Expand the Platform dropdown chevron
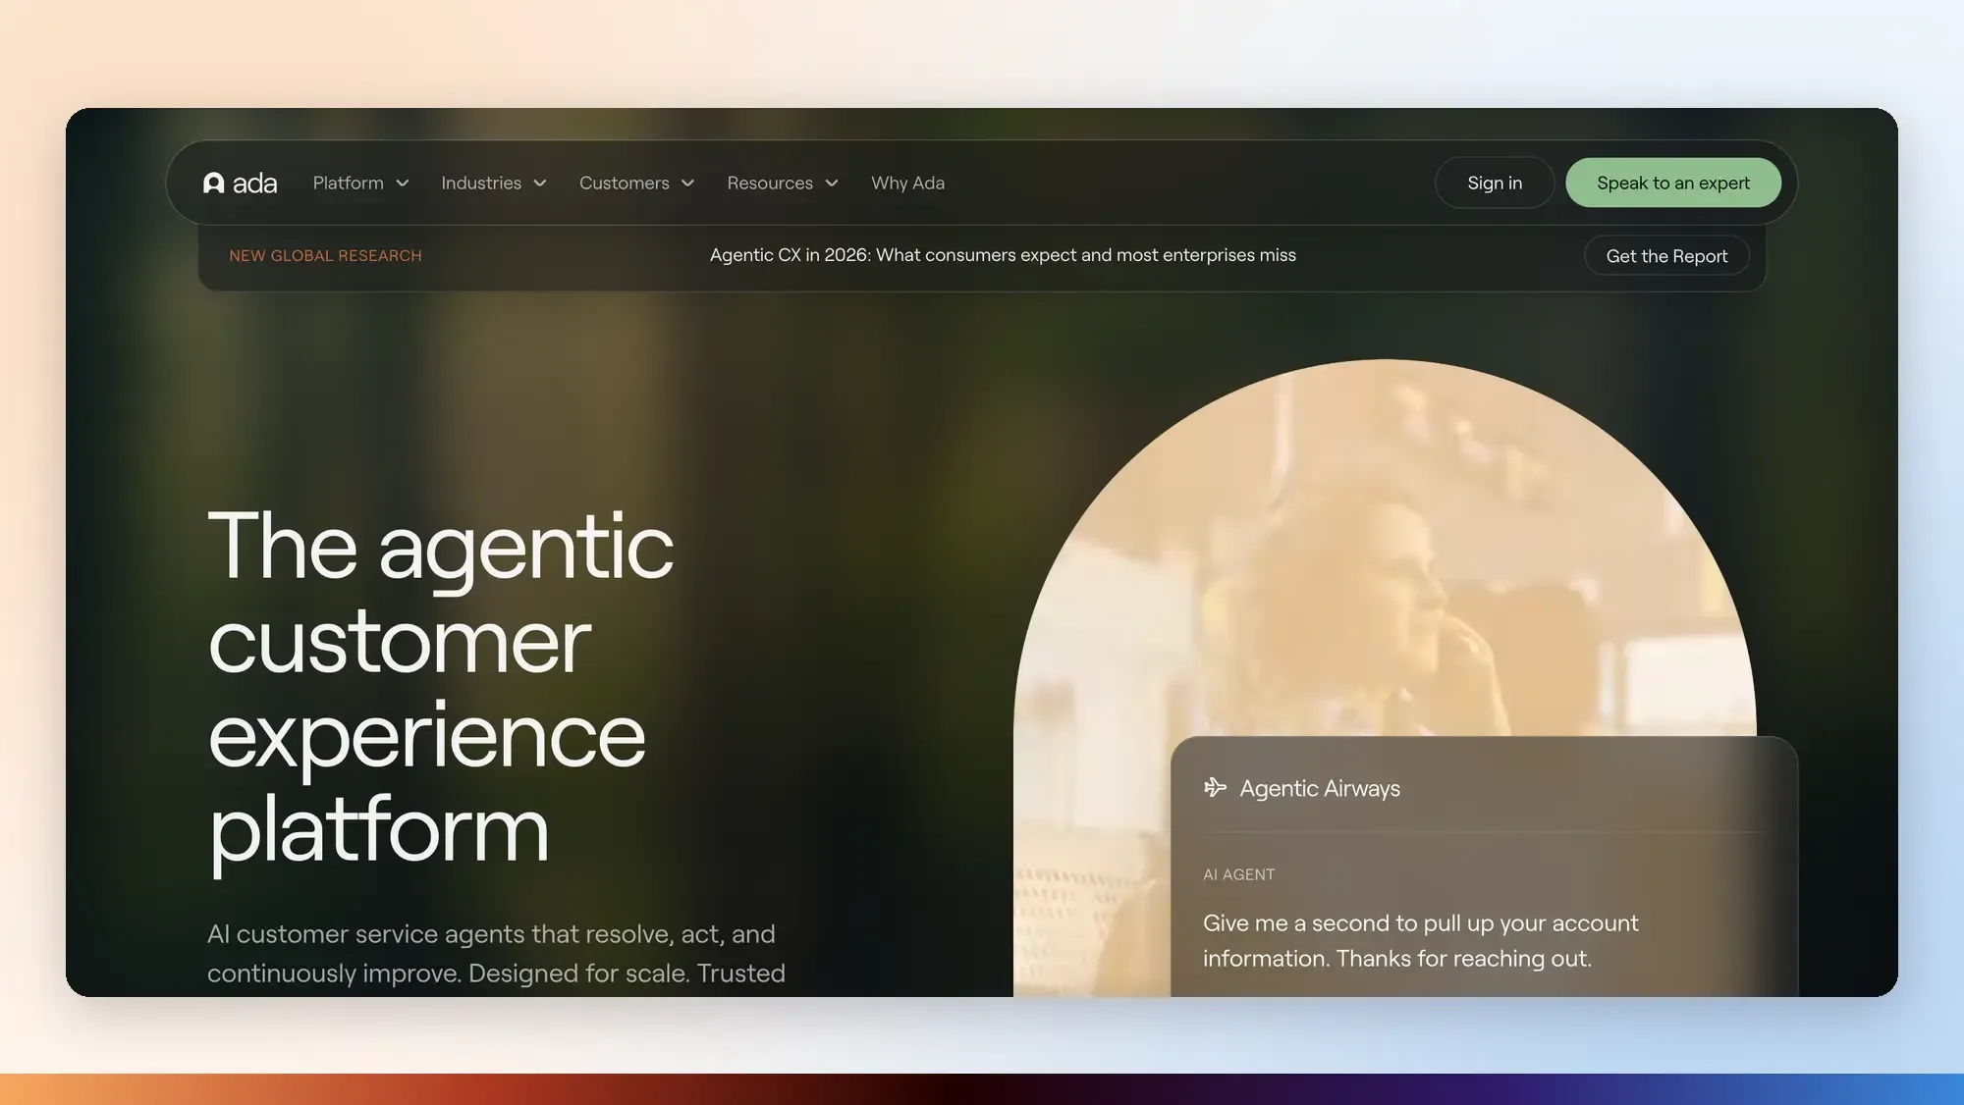The image size is (1964, 1105). pos(403,184)
